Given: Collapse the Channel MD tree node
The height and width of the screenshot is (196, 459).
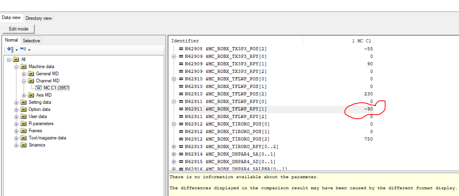Looking at the screenshot, I should [x=24, y=81].
